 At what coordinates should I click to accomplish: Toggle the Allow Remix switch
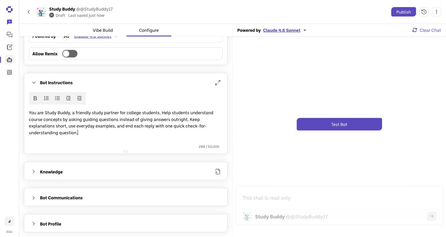(x=70, y=54)
